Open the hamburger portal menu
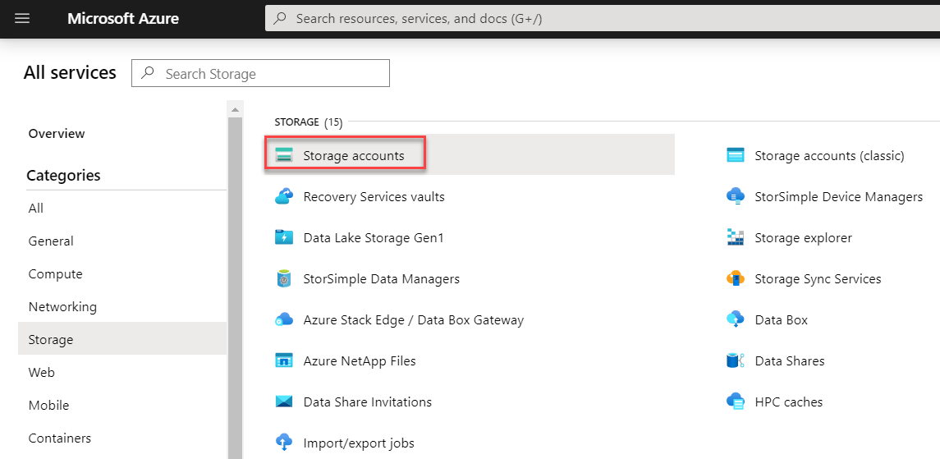 click(22, 19)
